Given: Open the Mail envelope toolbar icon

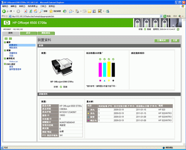Looking at the screenshot, I should [x=70, y=11].
